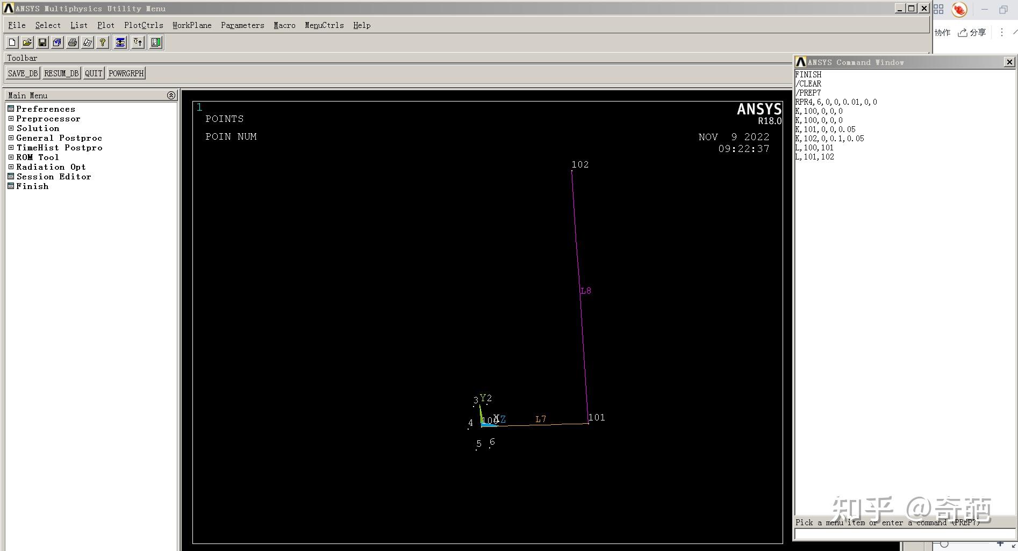The height and width of the screenshot is (551, 1018).
Task: Open Help via the question mark icon
Action: (x=102, y=42)
